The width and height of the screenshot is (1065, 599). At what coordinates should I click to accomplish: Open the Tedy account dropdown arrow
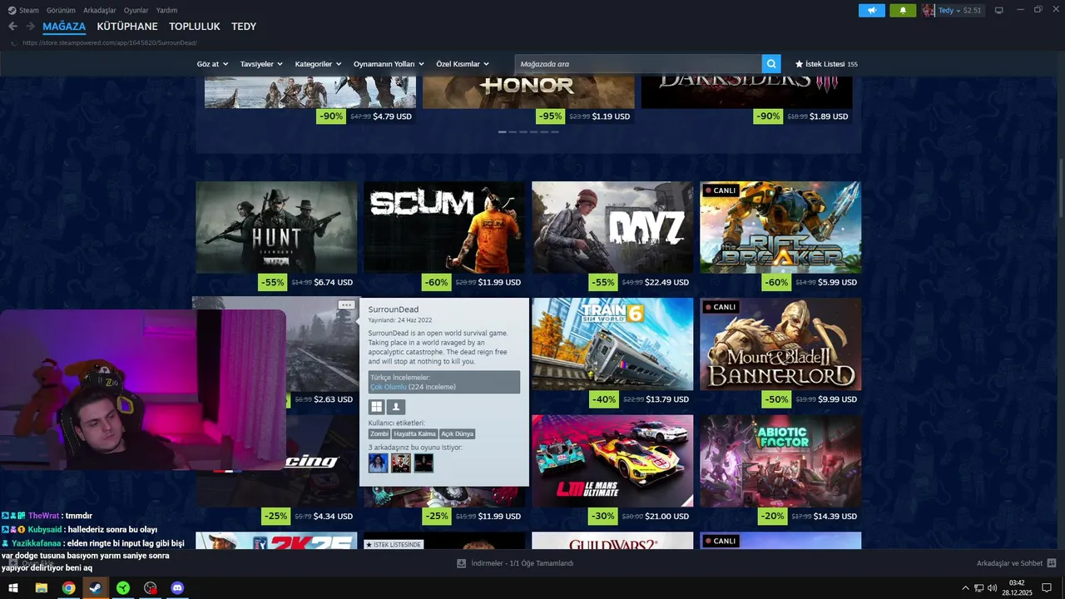[958, 10]
